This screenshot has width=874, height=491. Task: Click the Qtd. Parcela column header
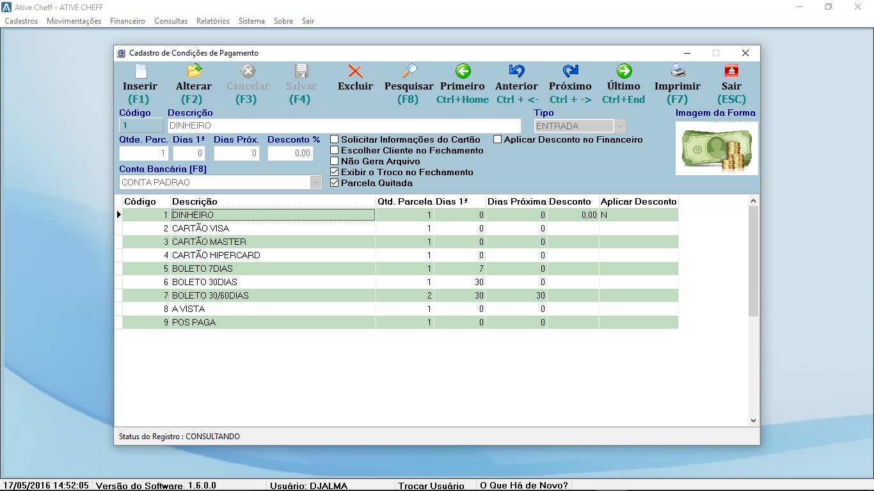(x=405, y=201)
